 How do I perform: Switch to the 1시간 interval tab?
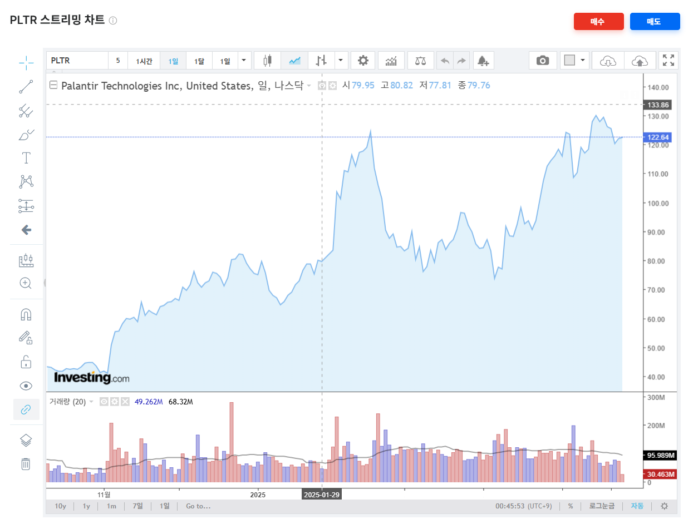point(144,60)
